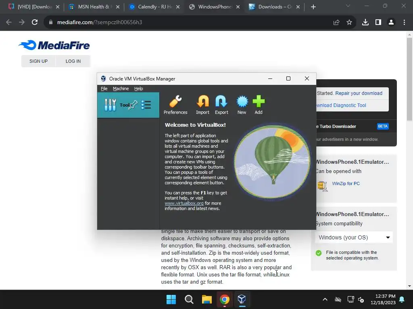Click Repair your download link

(x=359, y=93)
